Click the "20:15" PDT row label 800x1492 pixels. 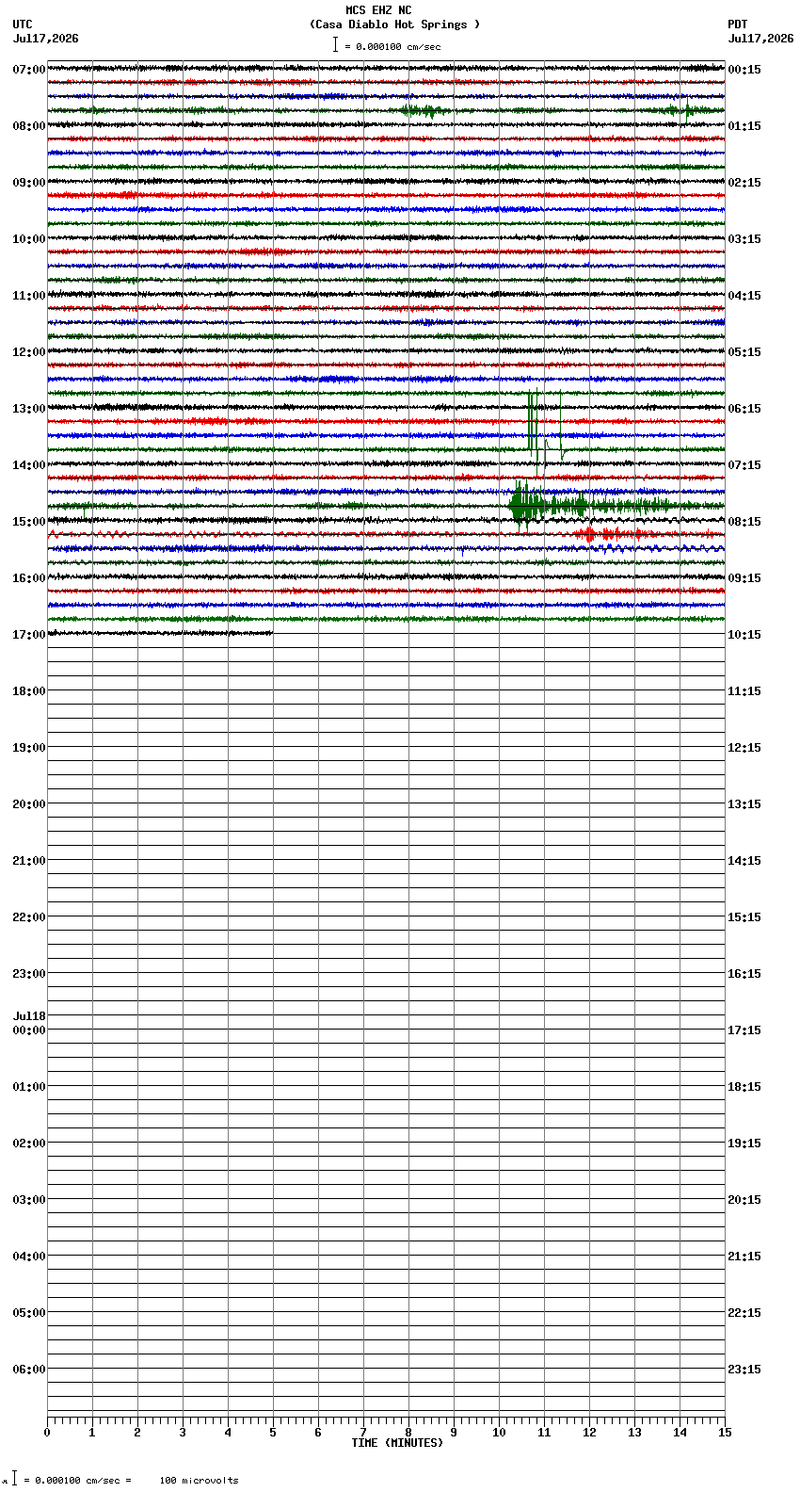click(744, 1200)
